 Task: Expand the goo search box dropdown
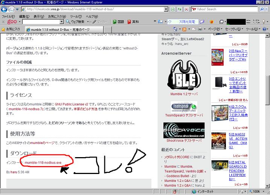(x=62, y=22)
